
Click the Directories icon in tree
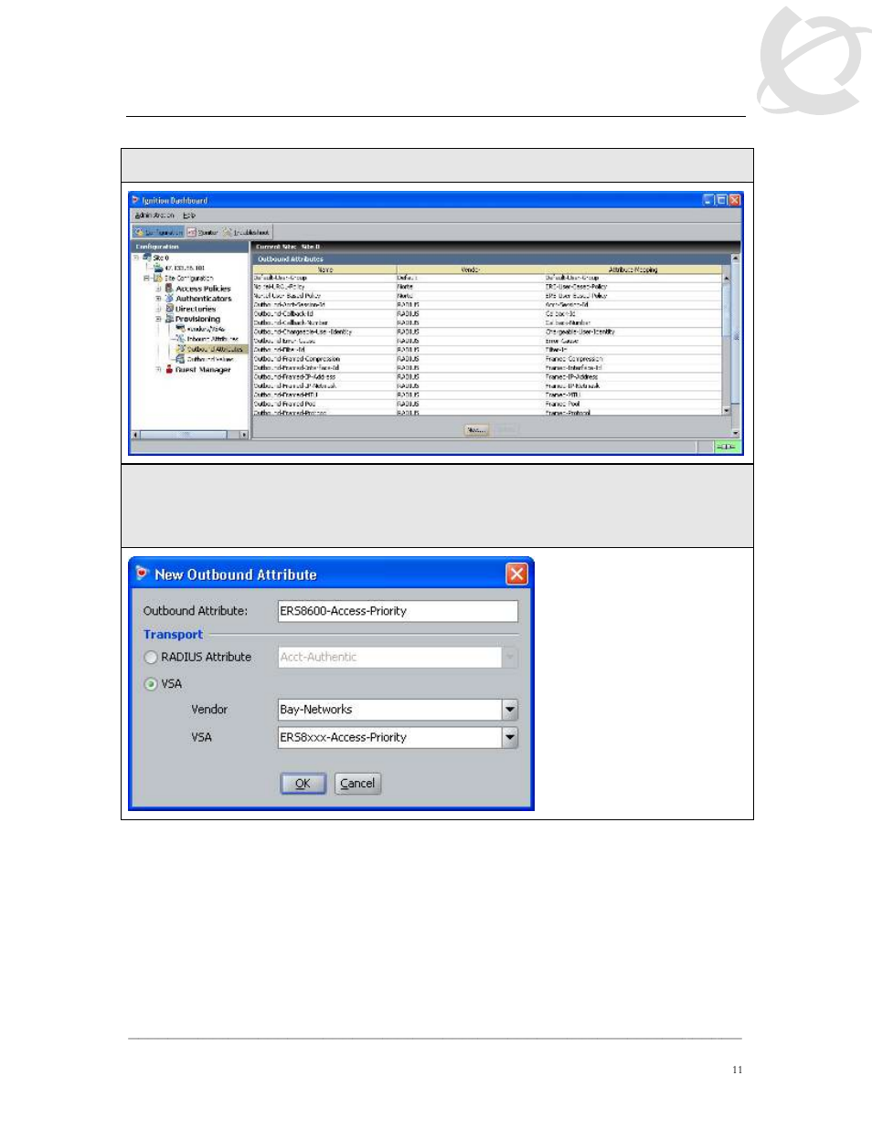tap(169, 309)
